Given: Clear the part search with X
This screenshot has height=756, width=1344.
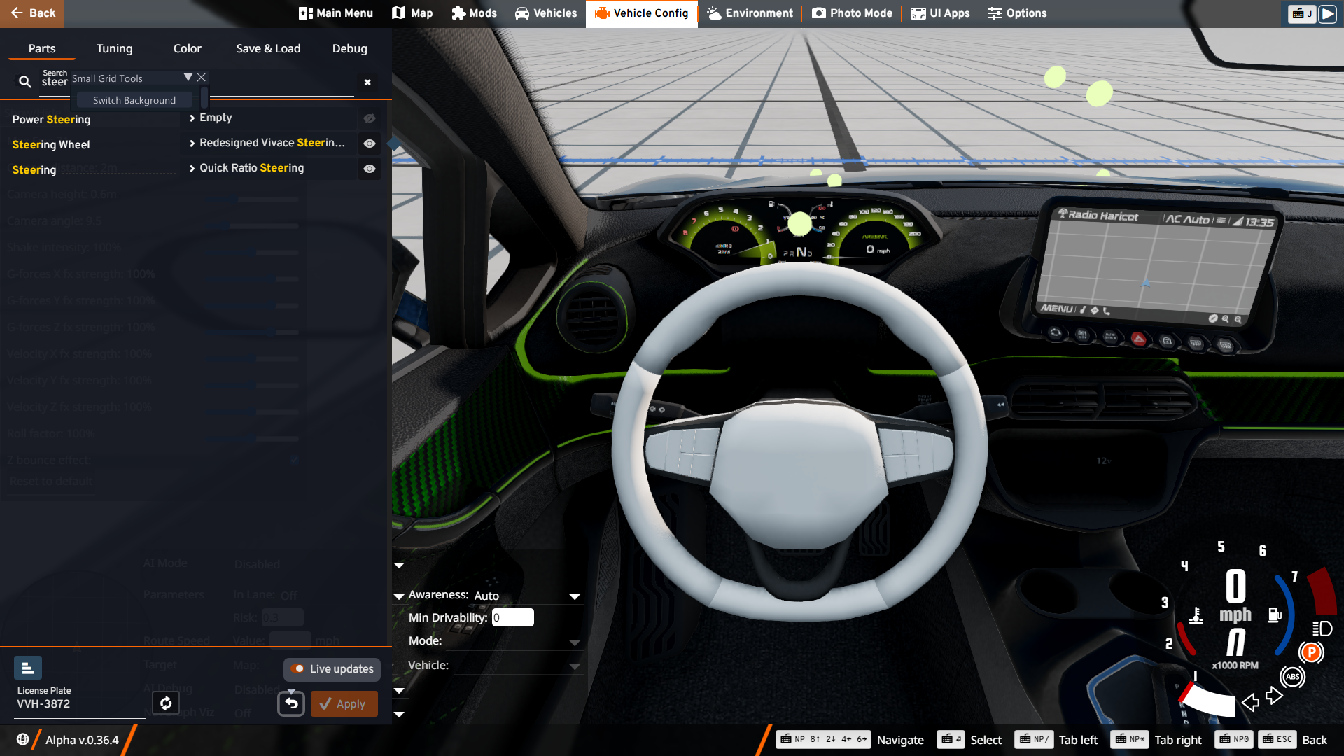Looking at the screenshot, I should click(x=367, y=83).
